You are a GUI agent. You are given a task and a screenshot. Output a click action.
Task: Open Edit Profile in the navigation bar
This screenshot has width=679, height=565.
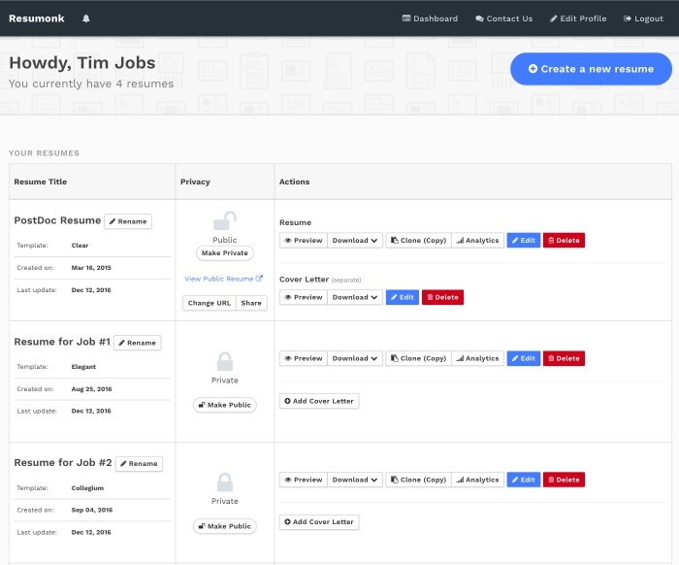[578, 18]
